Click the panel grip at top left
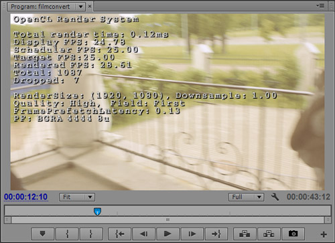 [3, 7]
